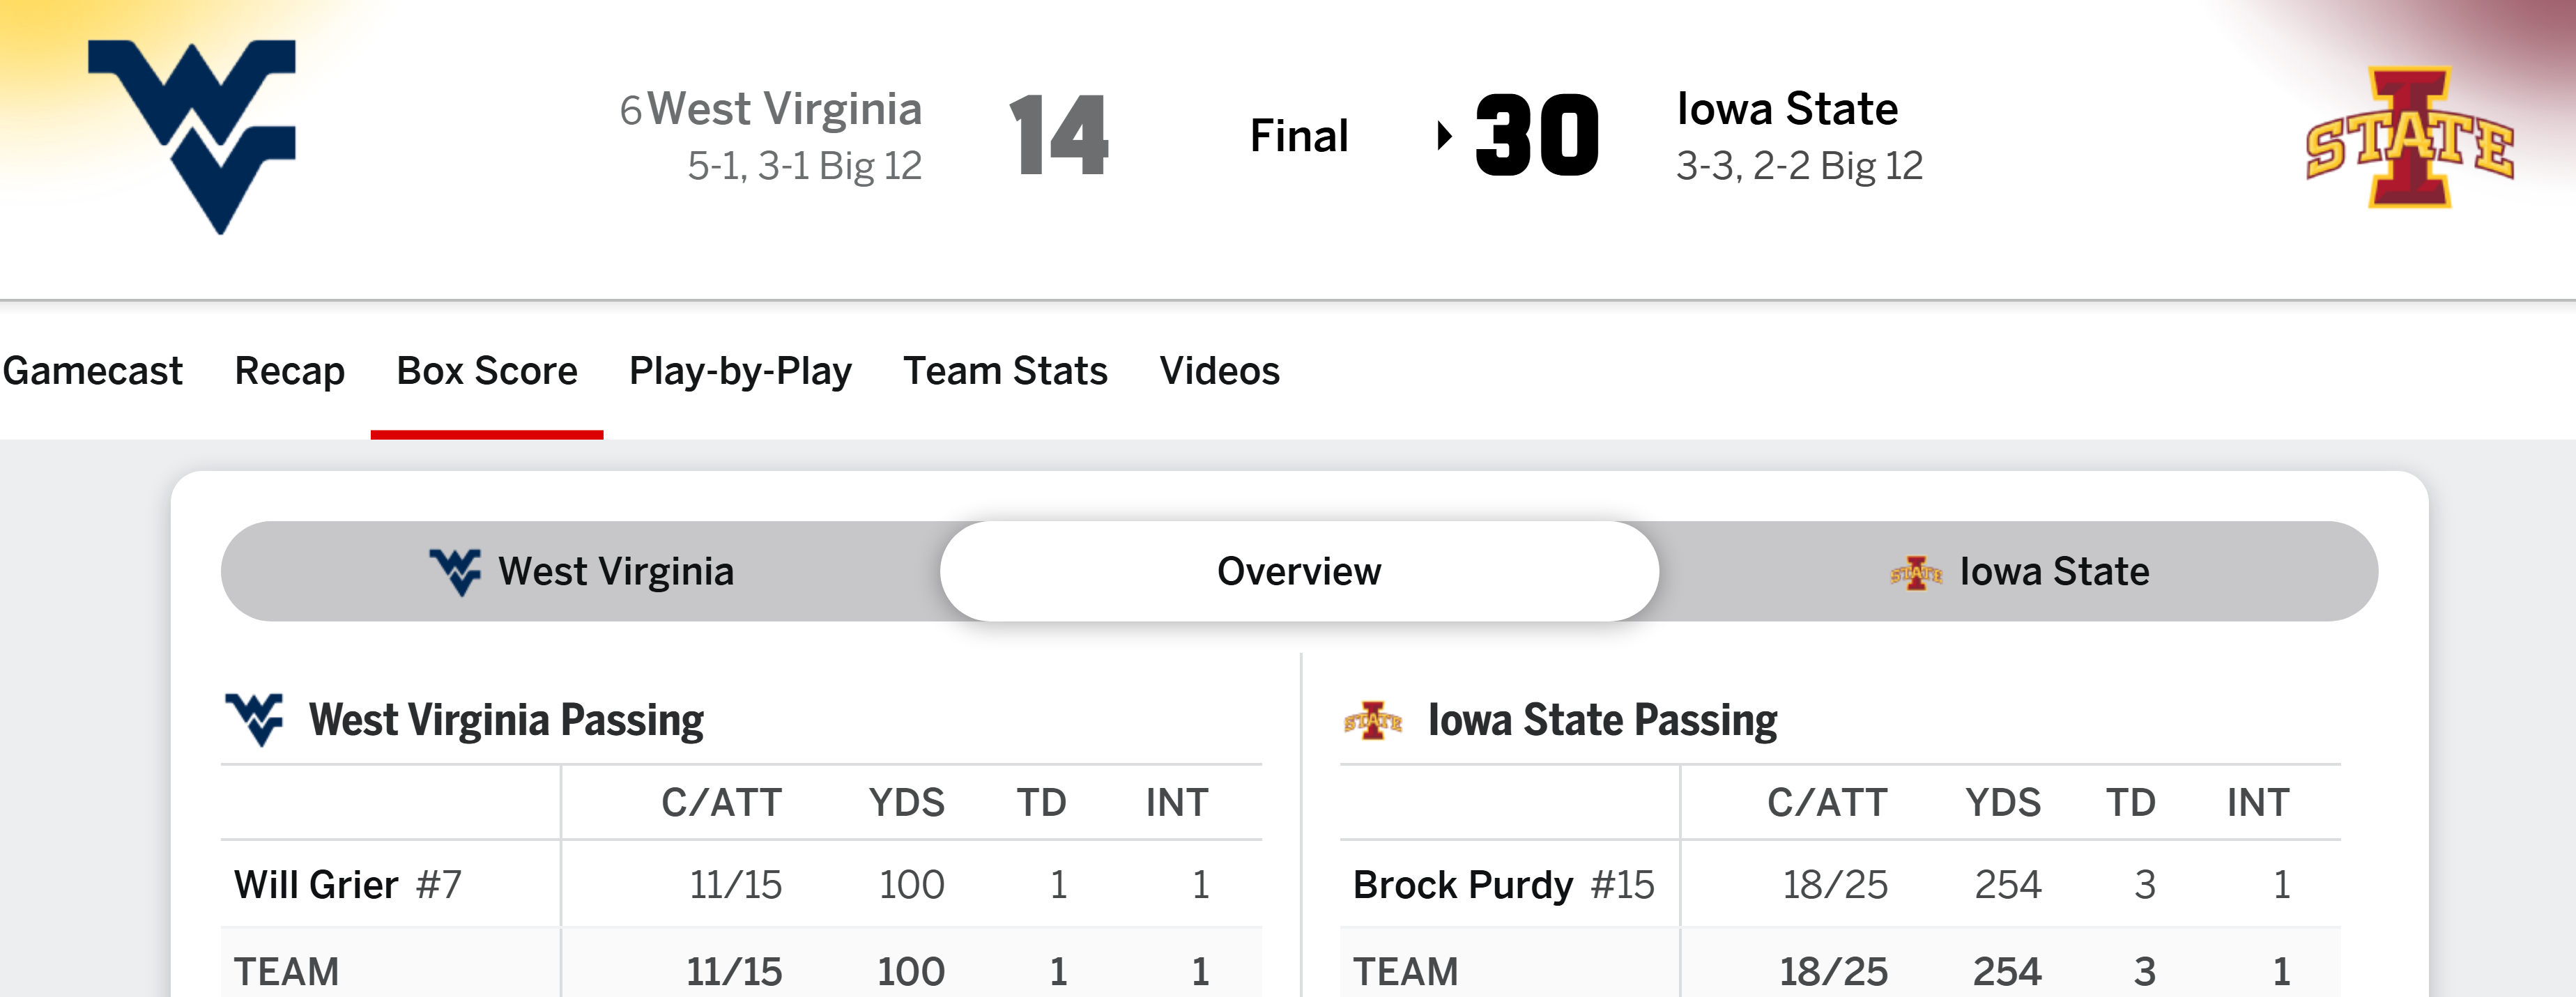Click West Virginia team name in header
This screenshot has height=997, width=2576.
[x=784, y=109]
